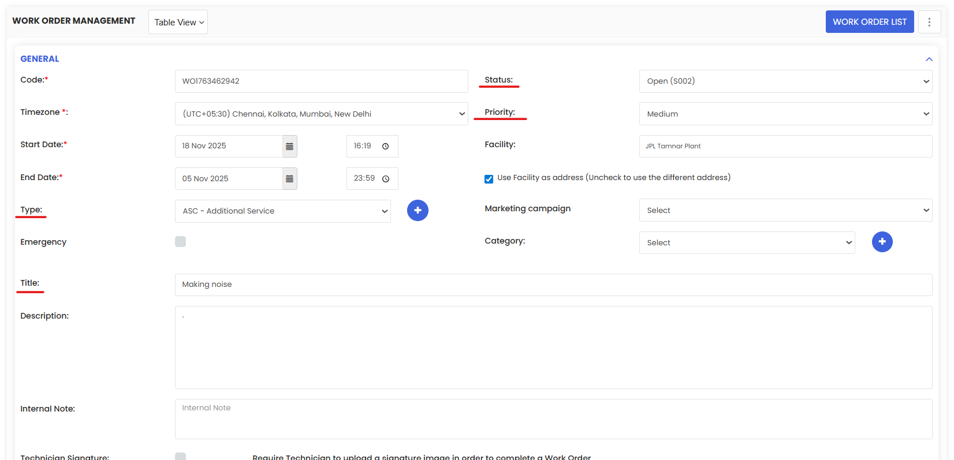Click the Description: label
Viewport: 954px width, 460px height.
(x=44, y=316)
